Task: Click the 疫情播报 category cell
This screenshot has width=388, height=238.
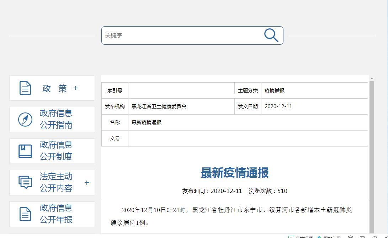Action: pyautogui.click(x=275, y=90)
